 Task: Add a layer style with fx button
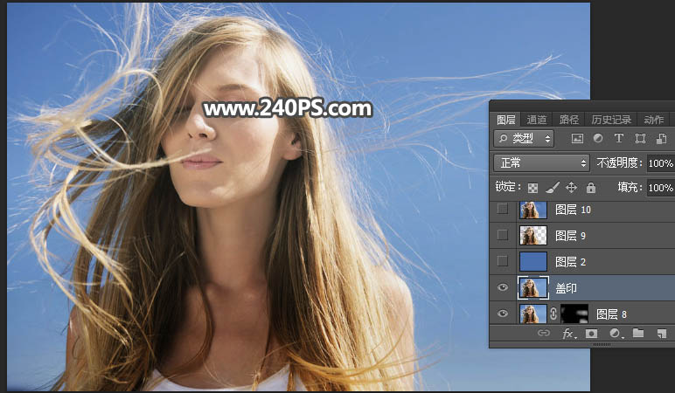pos(567,334)
